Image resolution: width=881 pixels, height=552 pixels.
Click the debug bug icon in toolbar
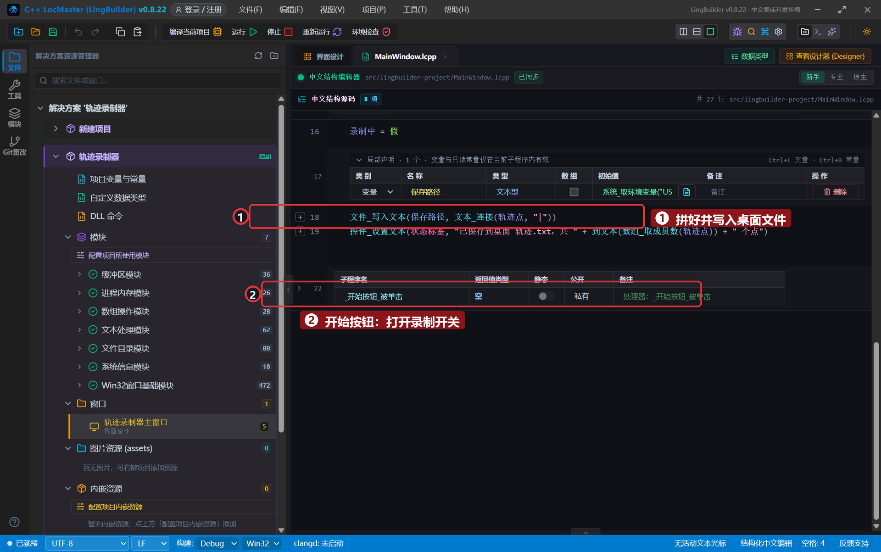(x=737, y=32)
